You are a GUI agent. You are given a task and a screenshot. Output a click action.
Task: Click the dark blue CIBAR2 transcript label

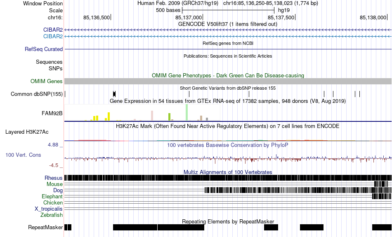pos(53,30)
